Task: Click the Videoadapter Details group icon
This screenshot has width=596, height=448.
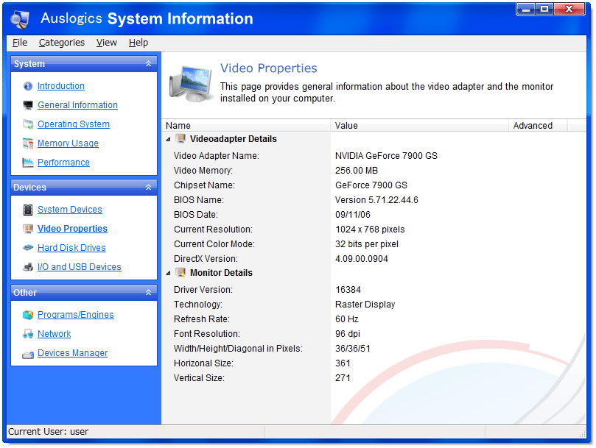Action: pyautogui.click(x=180, y=138)
